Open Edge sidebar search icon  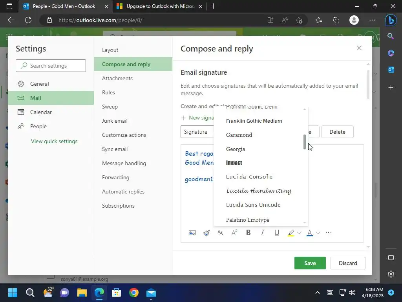(391, 36)
